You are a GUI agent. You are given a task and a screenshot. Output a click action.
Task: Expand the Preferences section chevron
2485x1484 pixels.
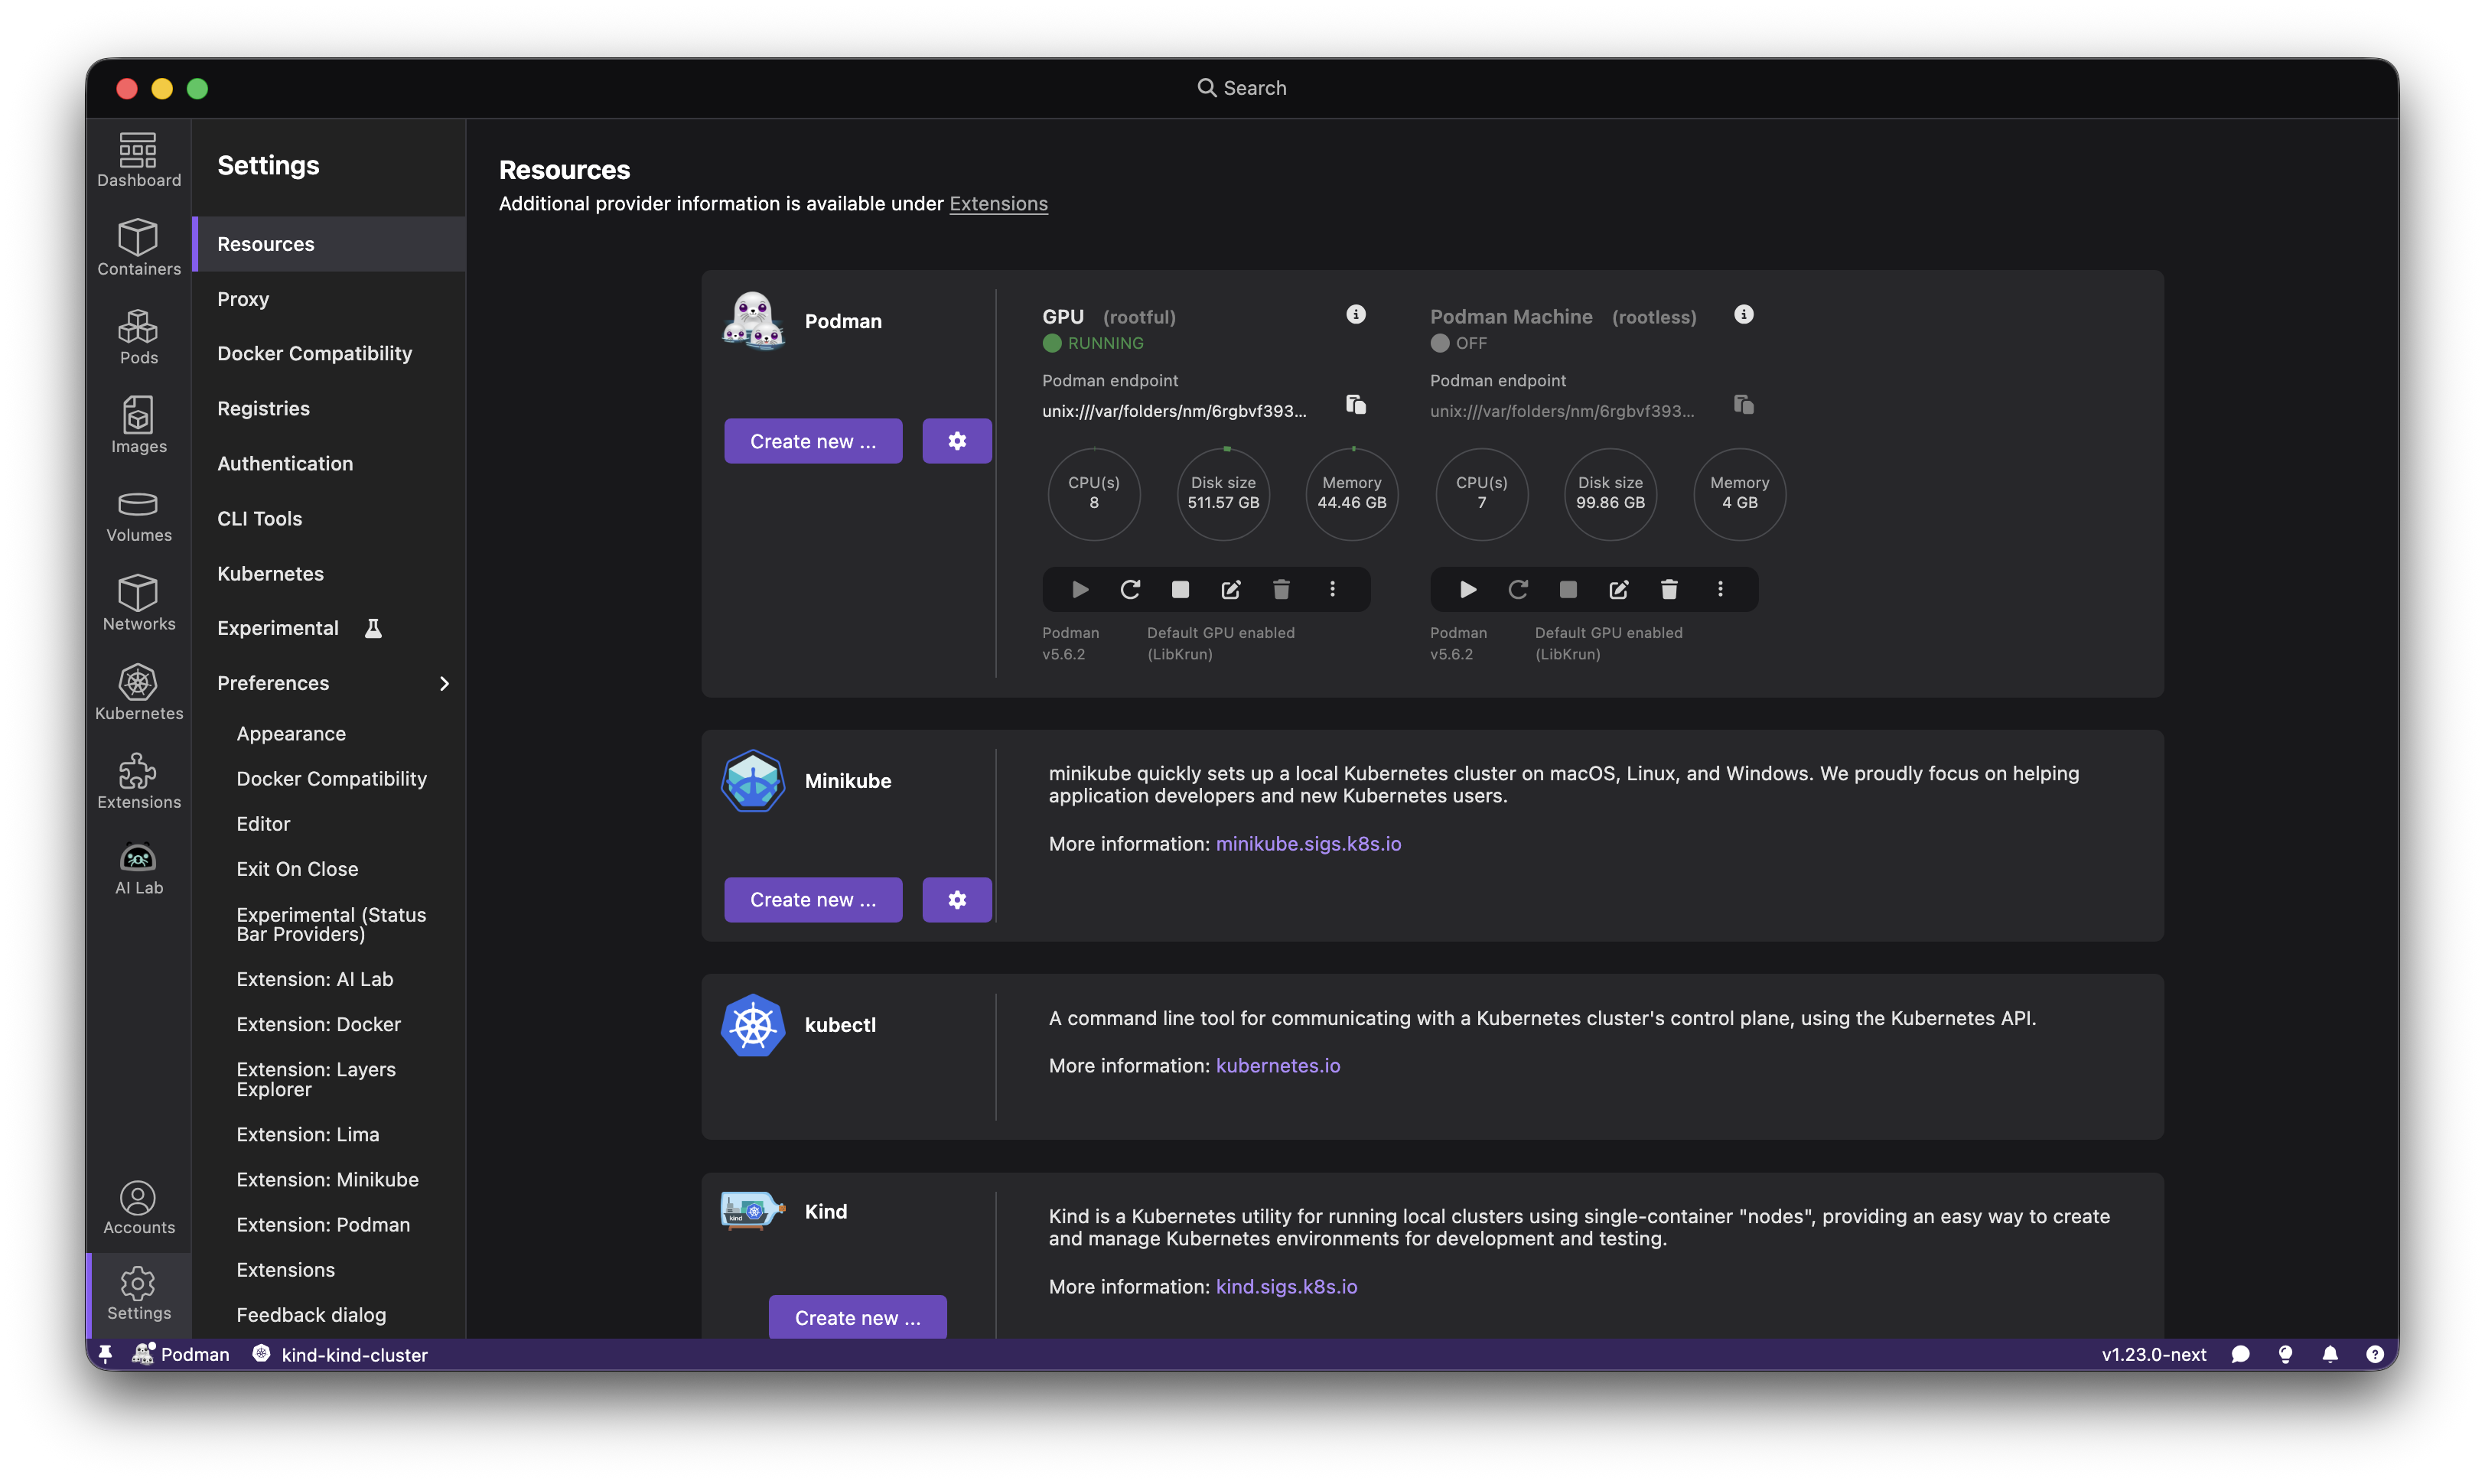click(x=444, y=683)
